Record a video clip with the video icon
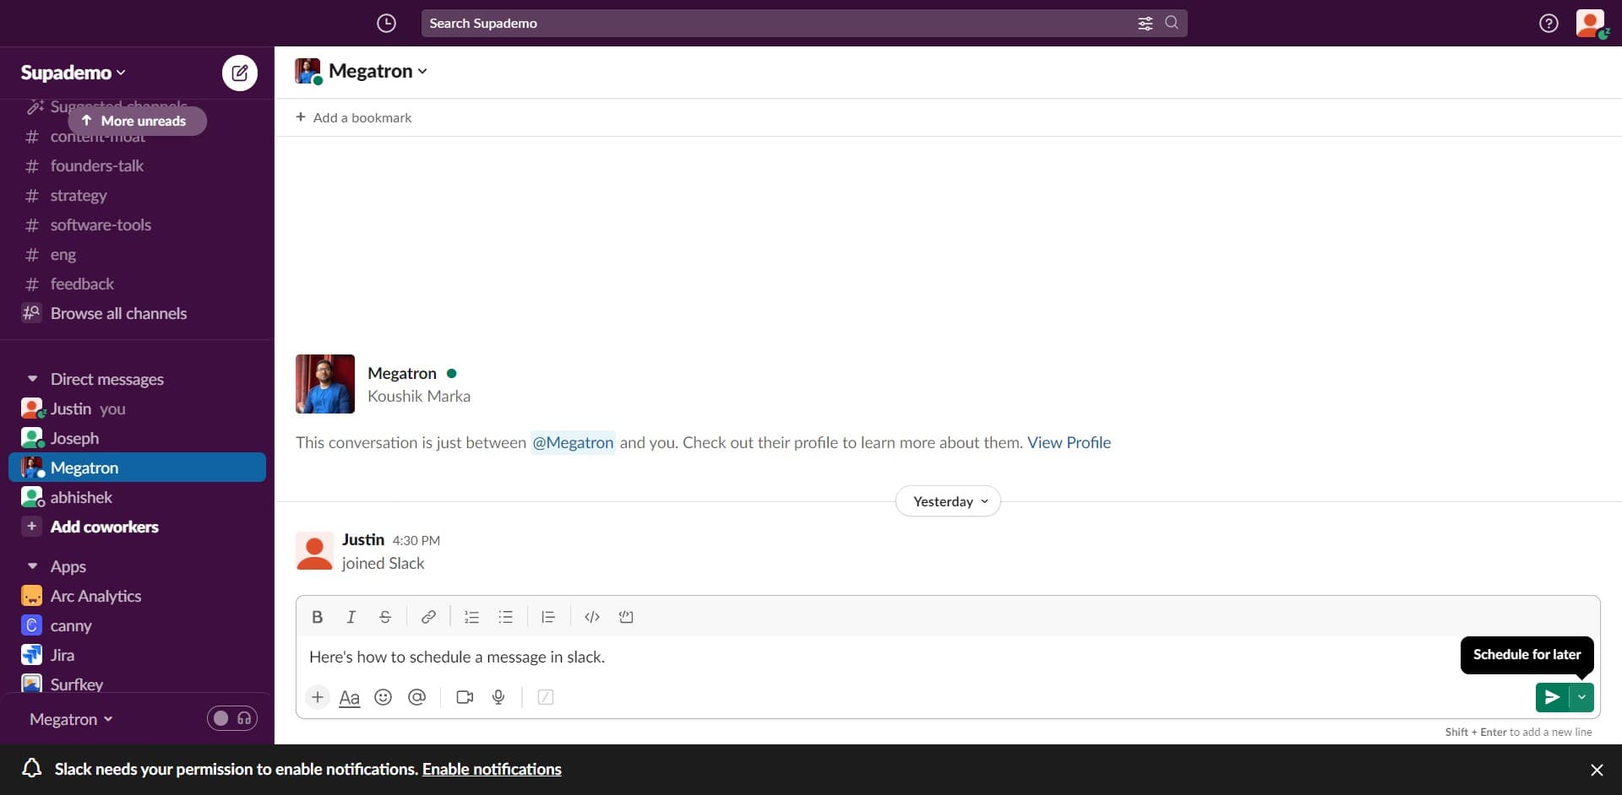This screenshot has height=795, width=1622. 464,697
